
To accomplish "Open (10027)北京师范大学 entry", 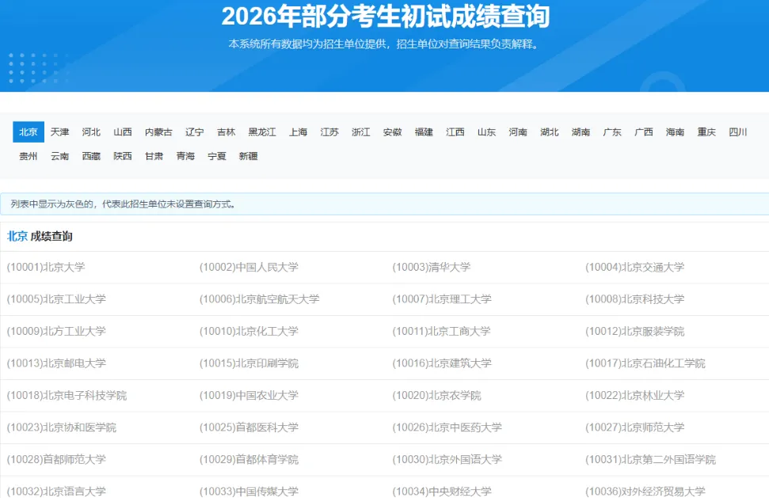I will [634, 428].
